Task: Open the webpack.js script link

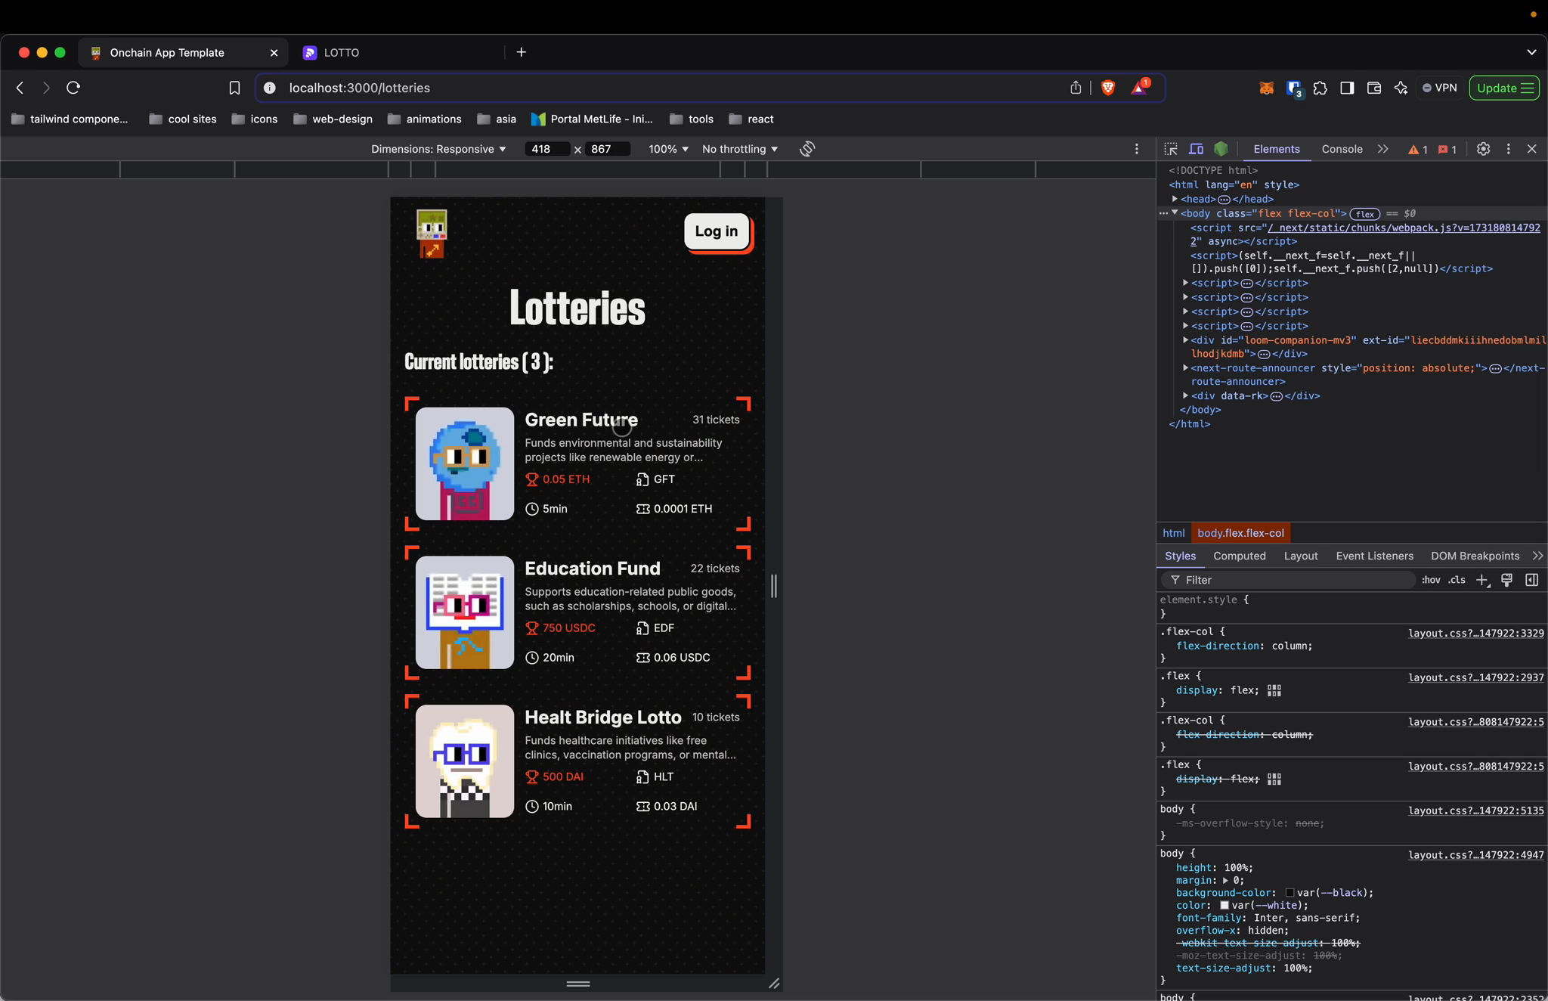Action: pos(1403,228)
